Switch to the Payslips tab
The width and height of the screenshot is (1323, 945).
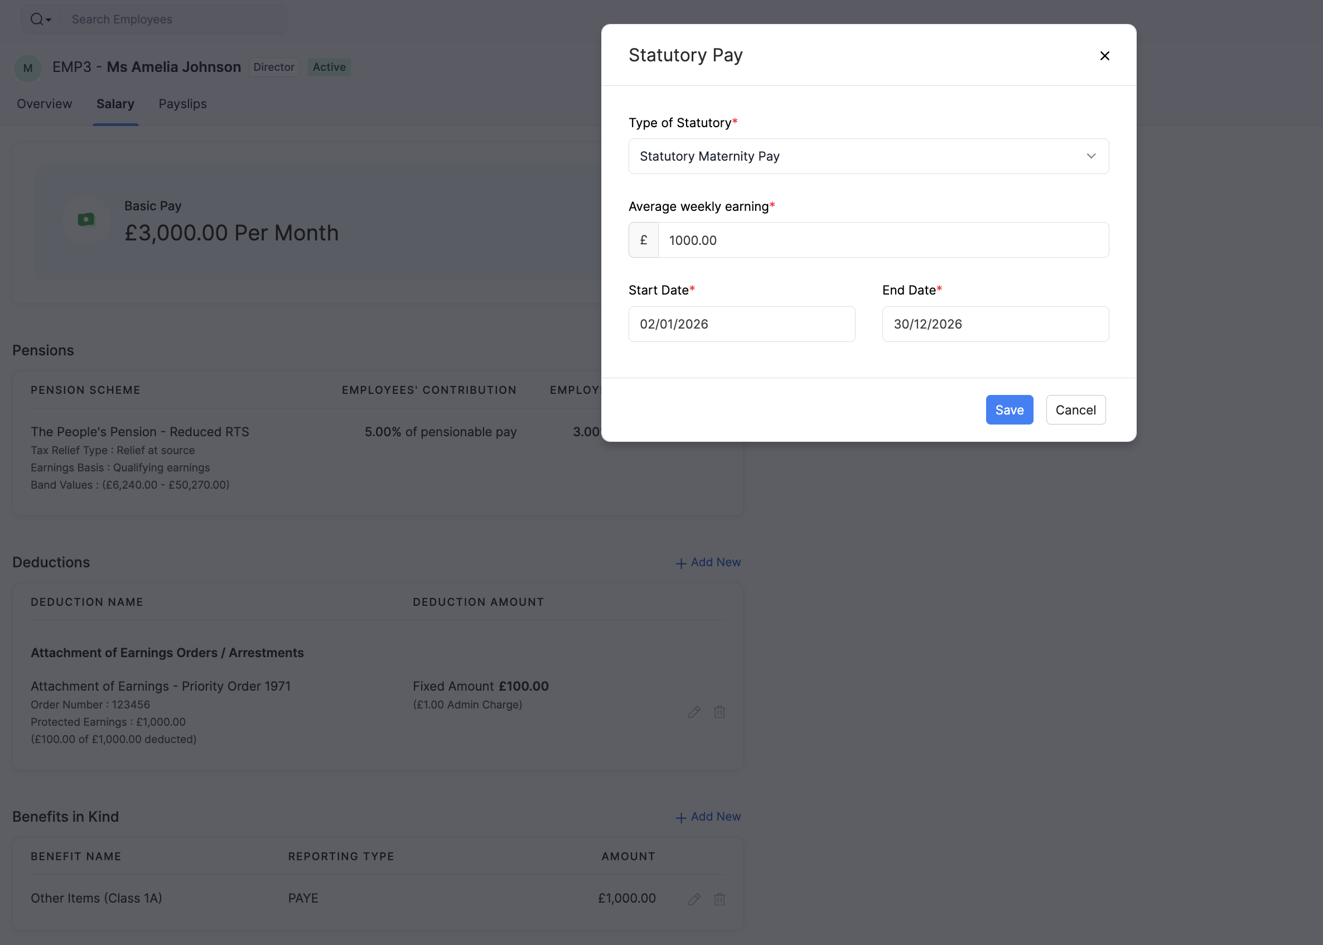(183, 104)
